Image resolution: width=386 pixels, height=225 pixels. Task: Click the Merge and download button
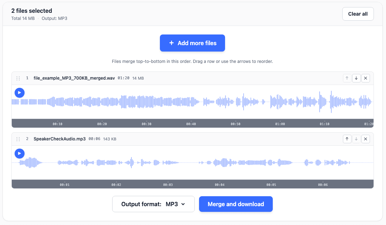pos(236,204)
